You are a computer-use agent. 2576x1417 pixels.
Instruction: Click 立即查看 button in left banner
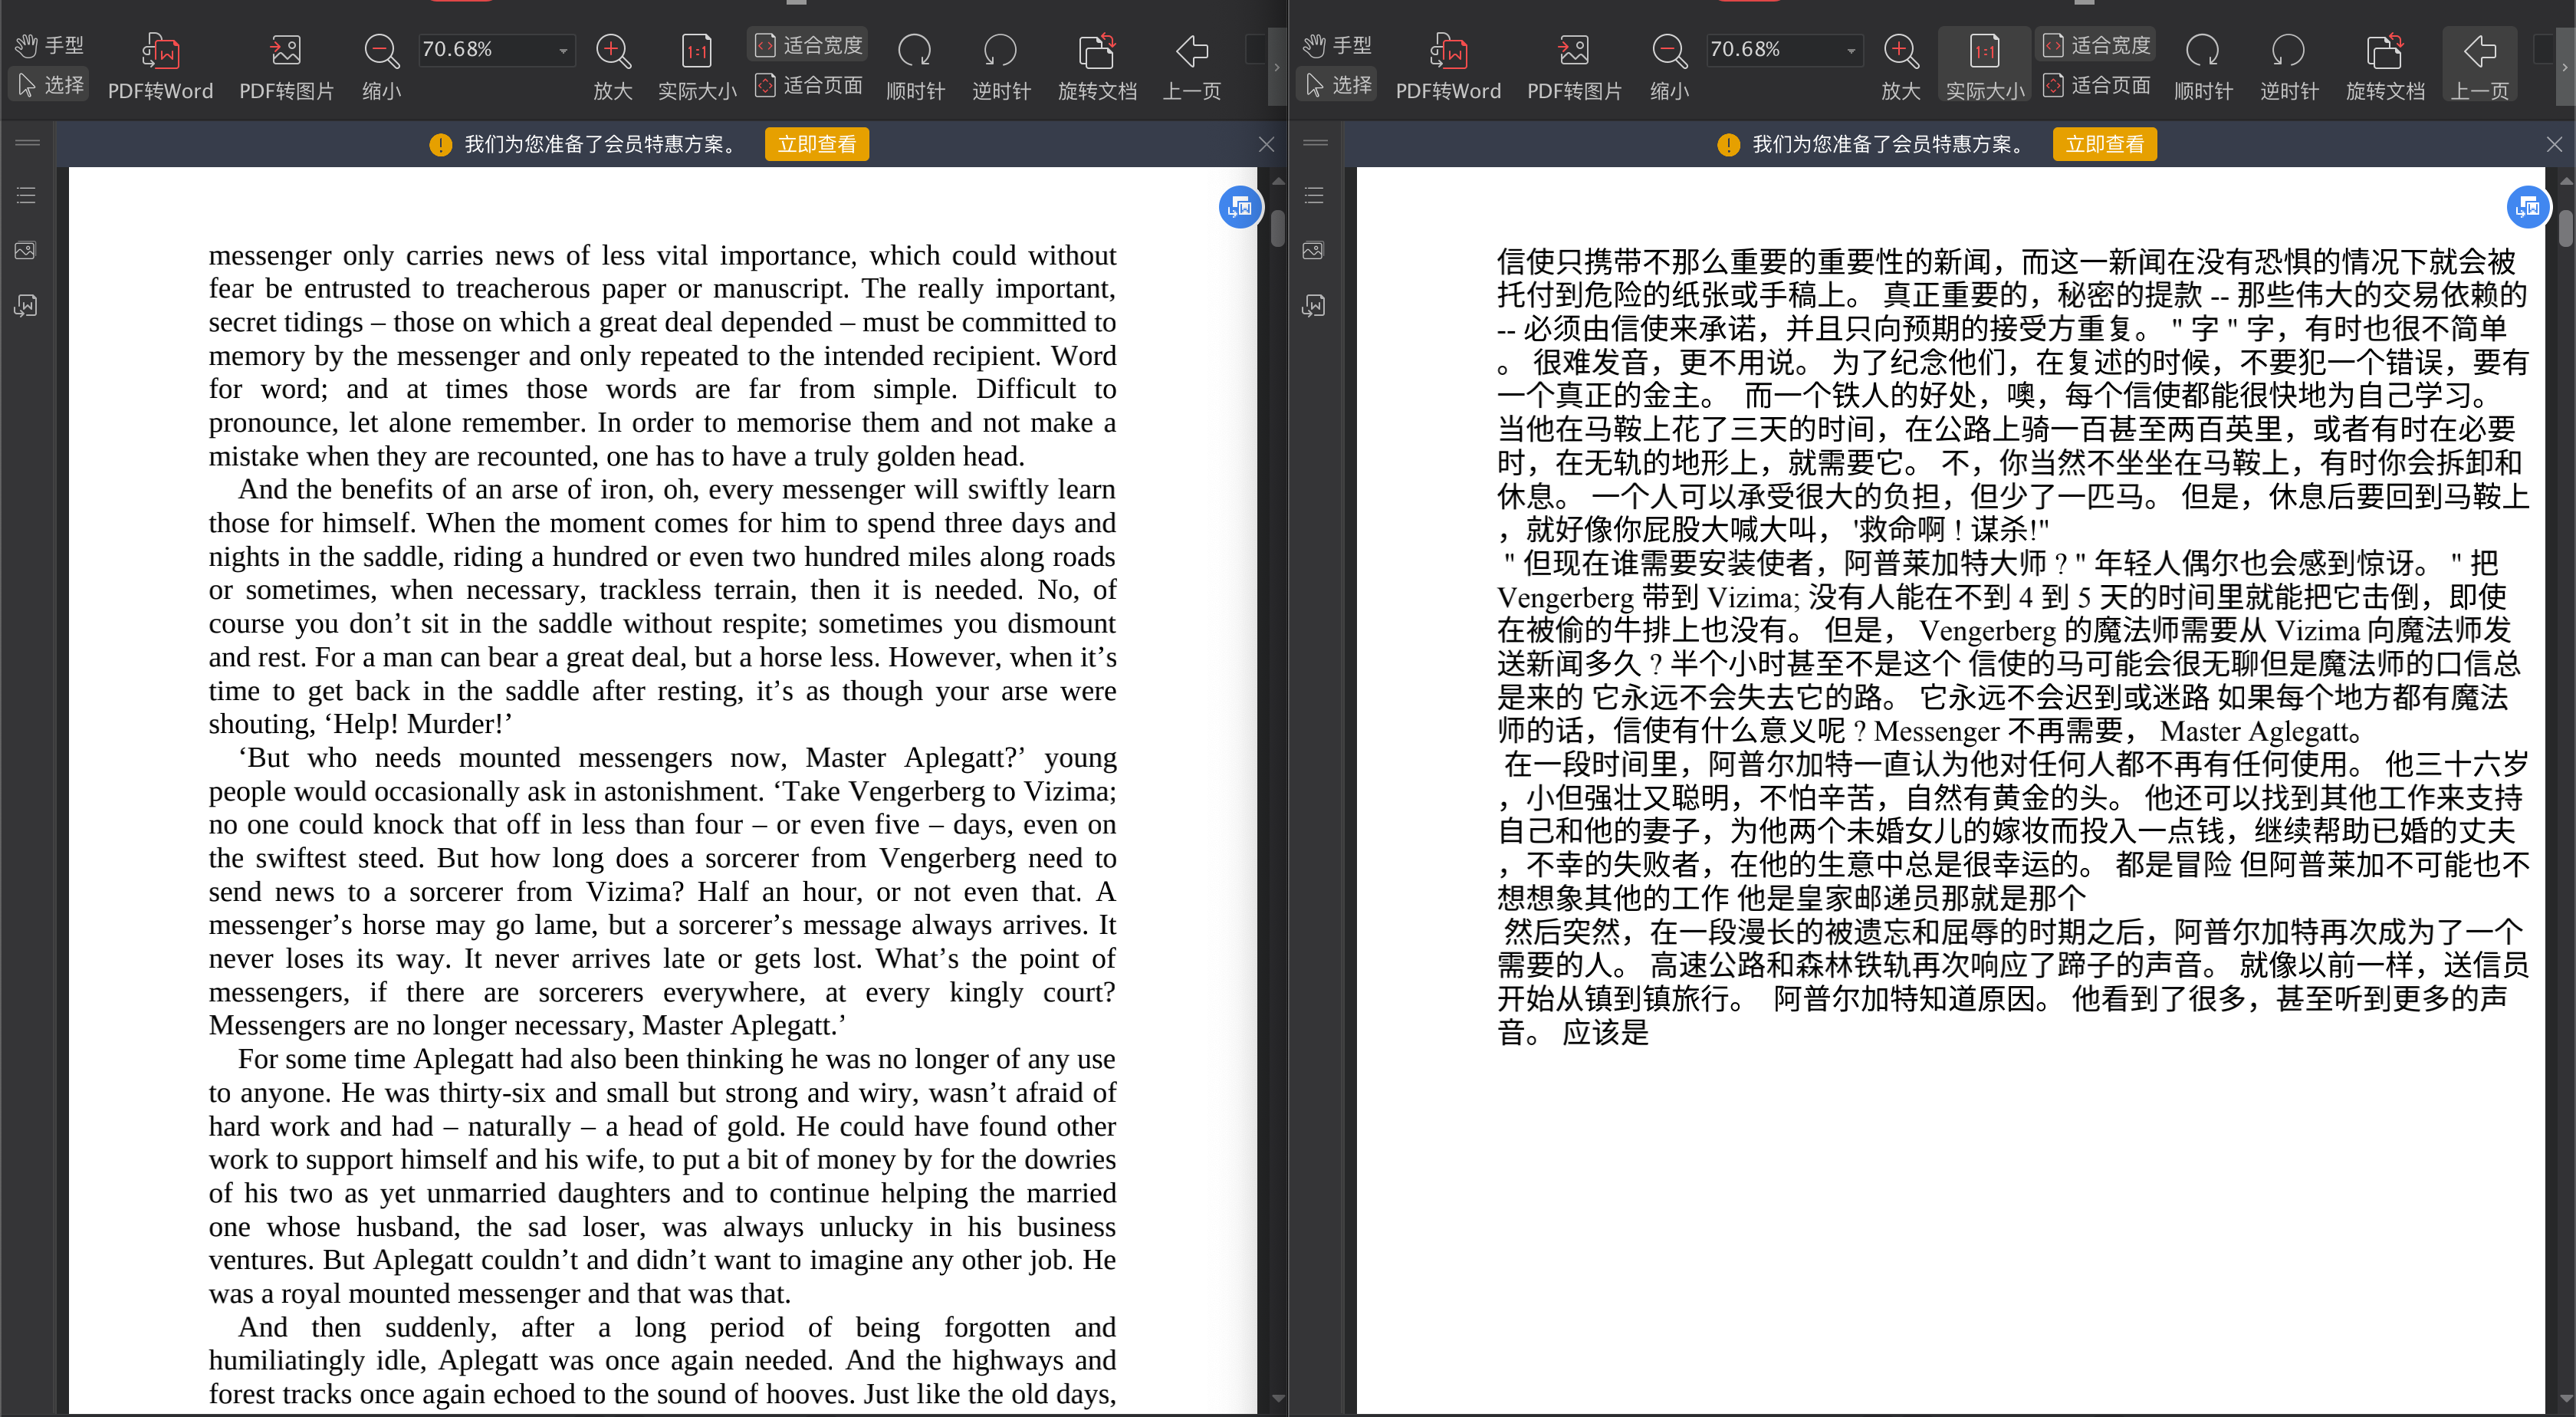coord(816,144)
